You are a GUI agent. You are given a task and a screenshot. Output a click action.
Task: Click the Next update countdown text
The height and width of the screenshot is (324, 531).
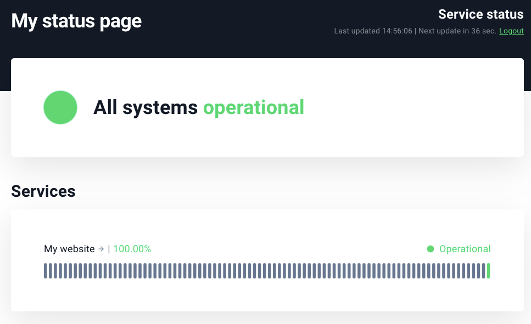[457, 31]
